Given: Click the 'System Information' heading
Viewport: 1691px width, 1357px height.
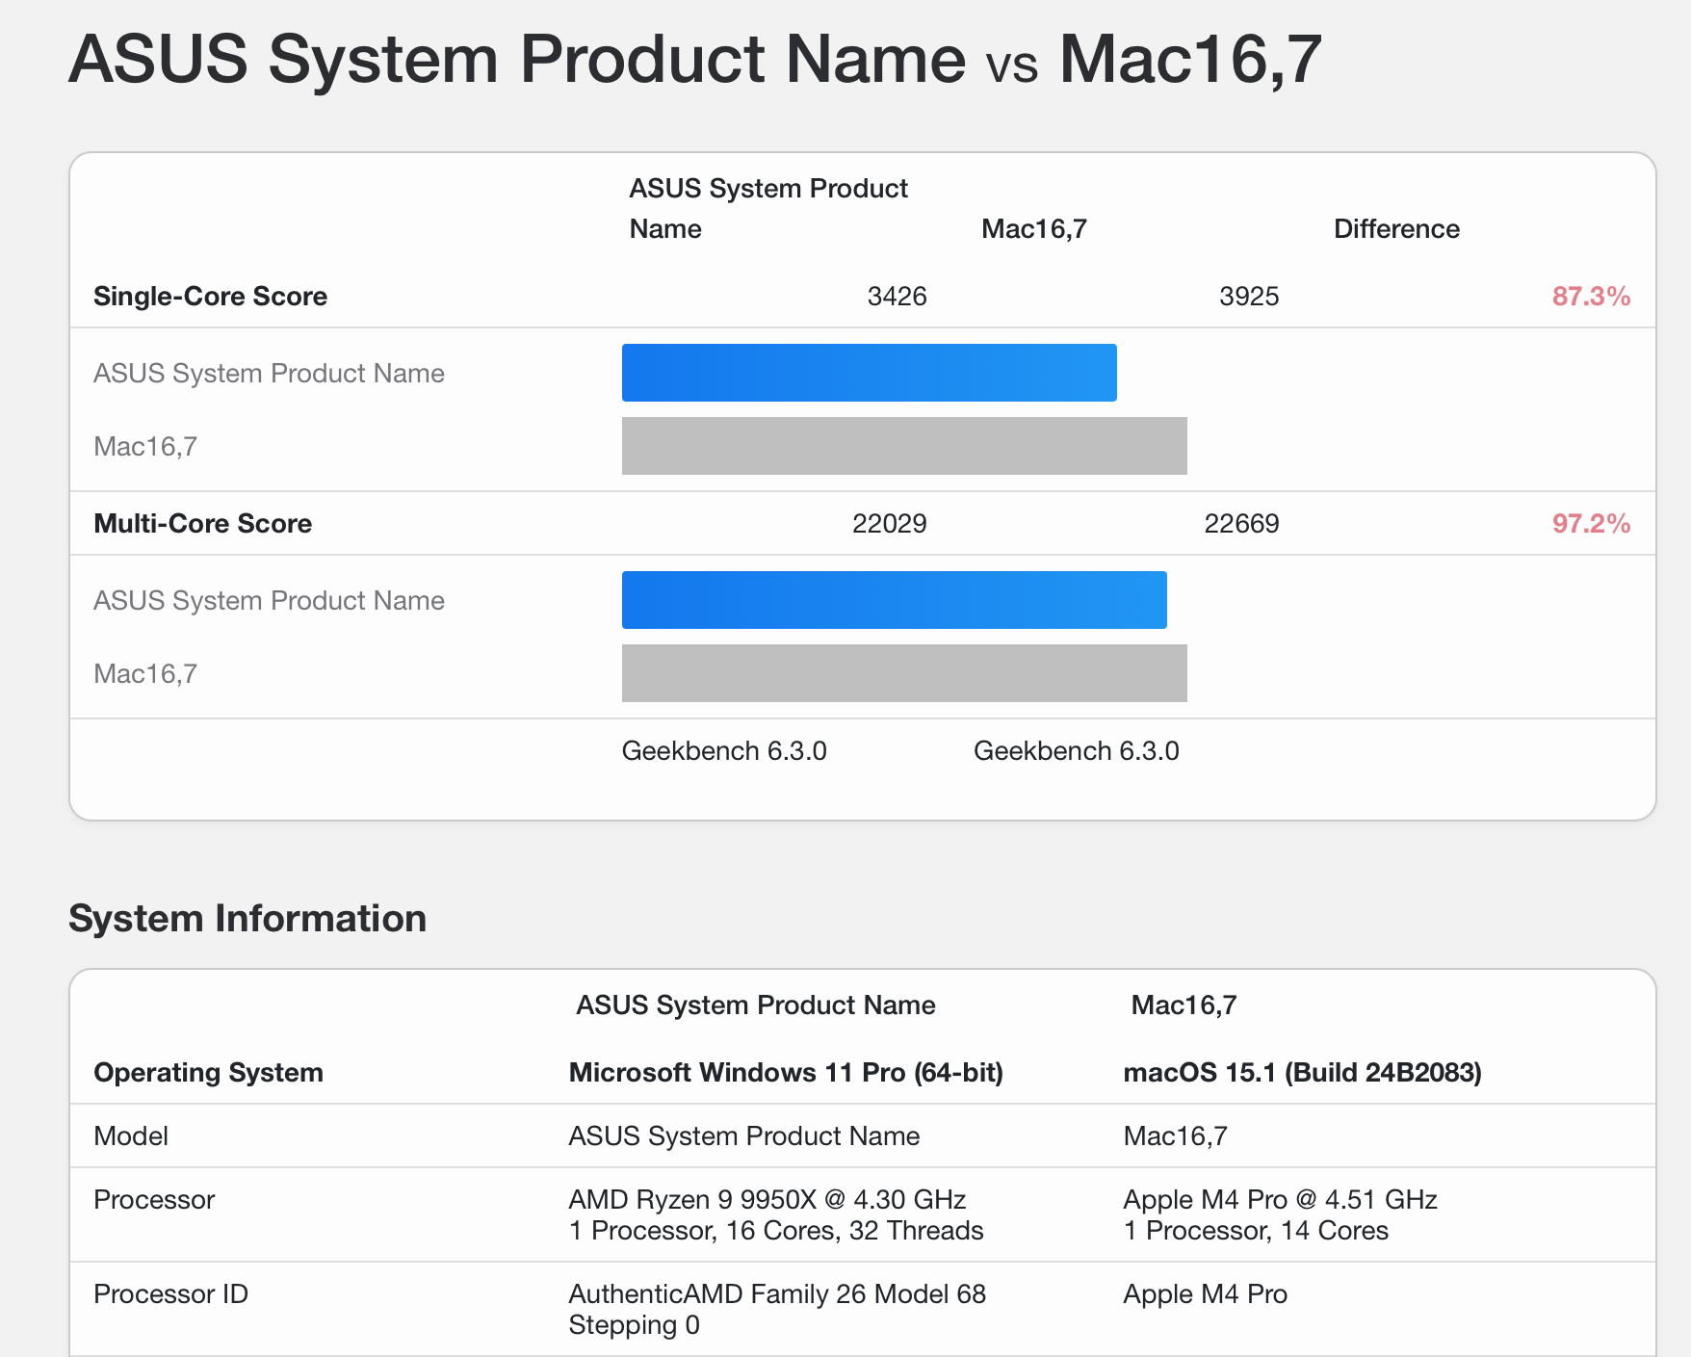Looking at the screenshot, I should pyautogui.click(x=247, y=918).
